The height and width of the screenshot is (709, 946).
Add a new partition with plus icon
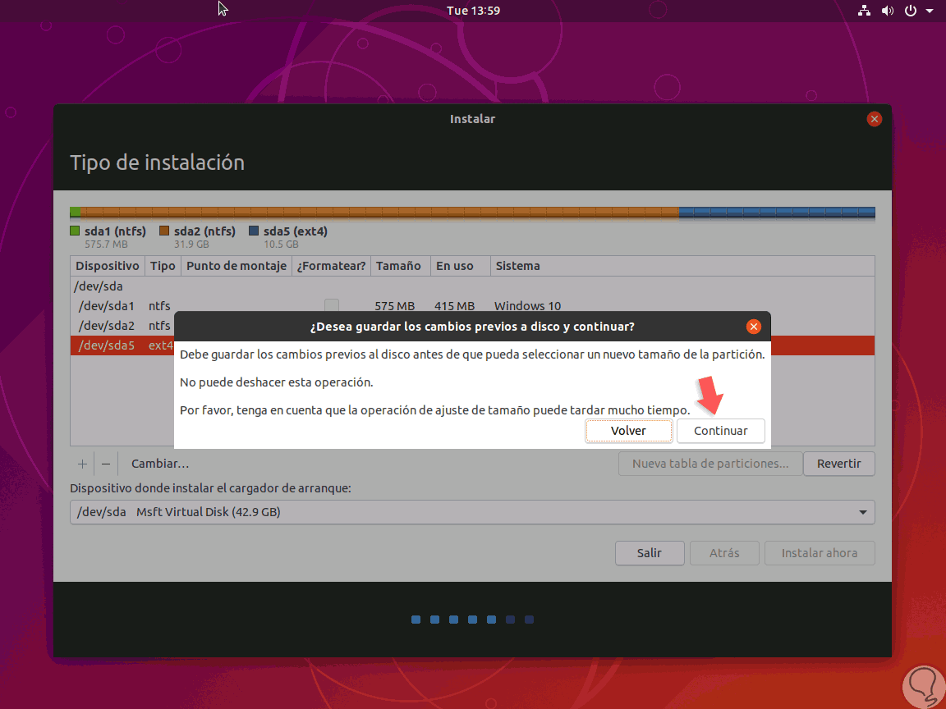point(82,464)
